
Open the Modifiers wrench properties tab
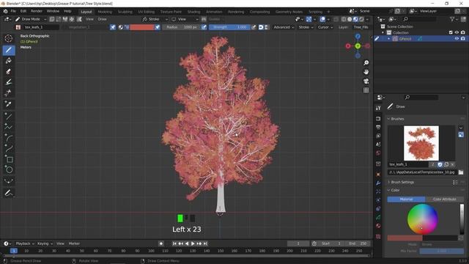point(378,183)
